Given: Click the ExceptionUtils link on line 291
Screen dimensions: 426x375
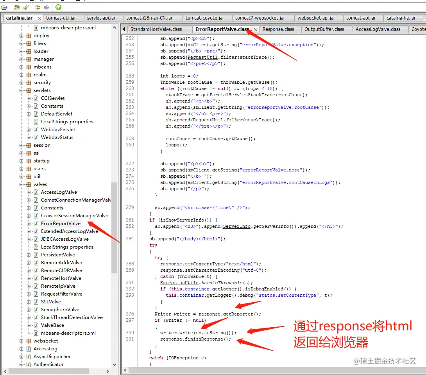Looking at the screenshot, I should [x=180, y=283].
